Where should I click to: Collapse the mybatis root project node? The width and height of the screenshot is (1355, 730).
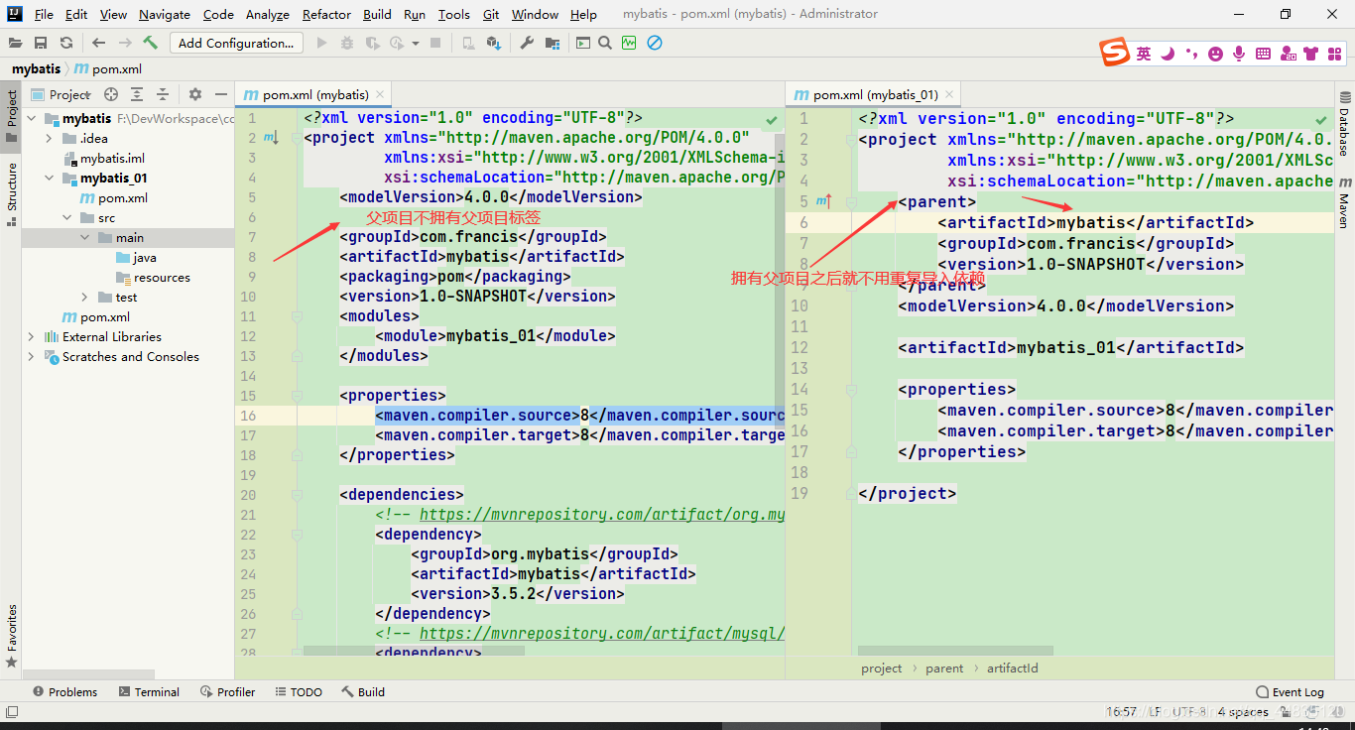tap(31, 118)
